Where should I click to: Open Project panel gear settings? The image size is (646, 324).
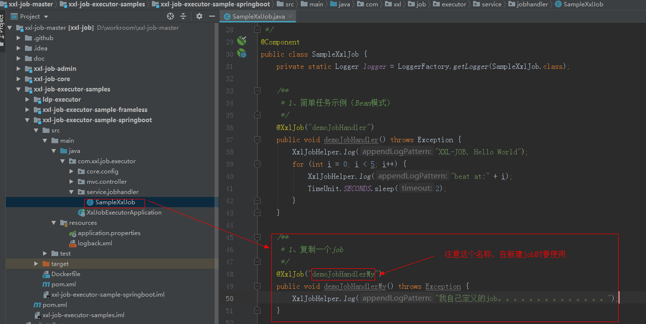coord(199,16)
